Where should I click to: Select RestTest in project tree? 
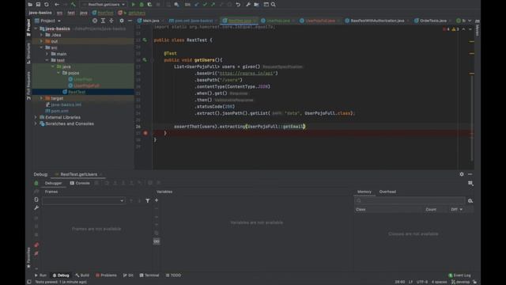[x=77, y=92]
